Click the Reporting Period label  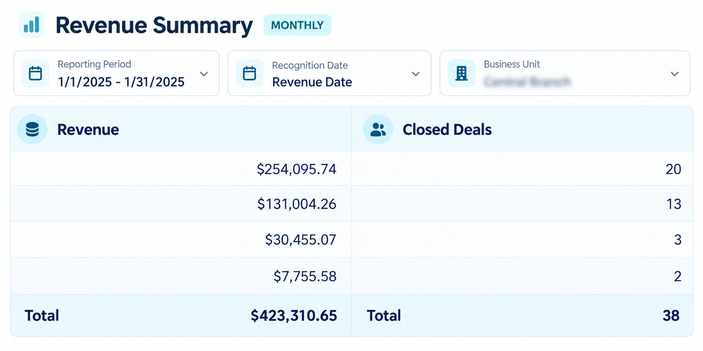pos(94,64)
